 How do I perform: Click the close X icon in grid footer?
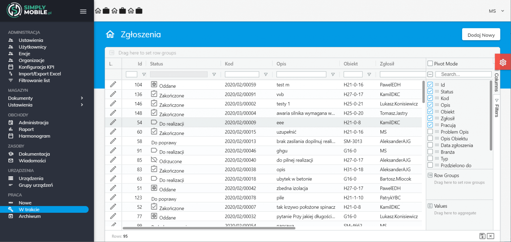[x=490, y=236]
